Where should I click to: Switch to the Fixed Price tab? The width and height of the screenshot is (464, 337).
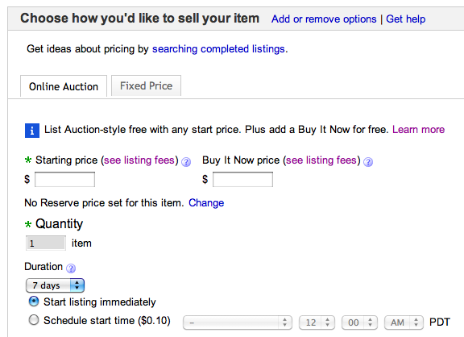(146, 86)
